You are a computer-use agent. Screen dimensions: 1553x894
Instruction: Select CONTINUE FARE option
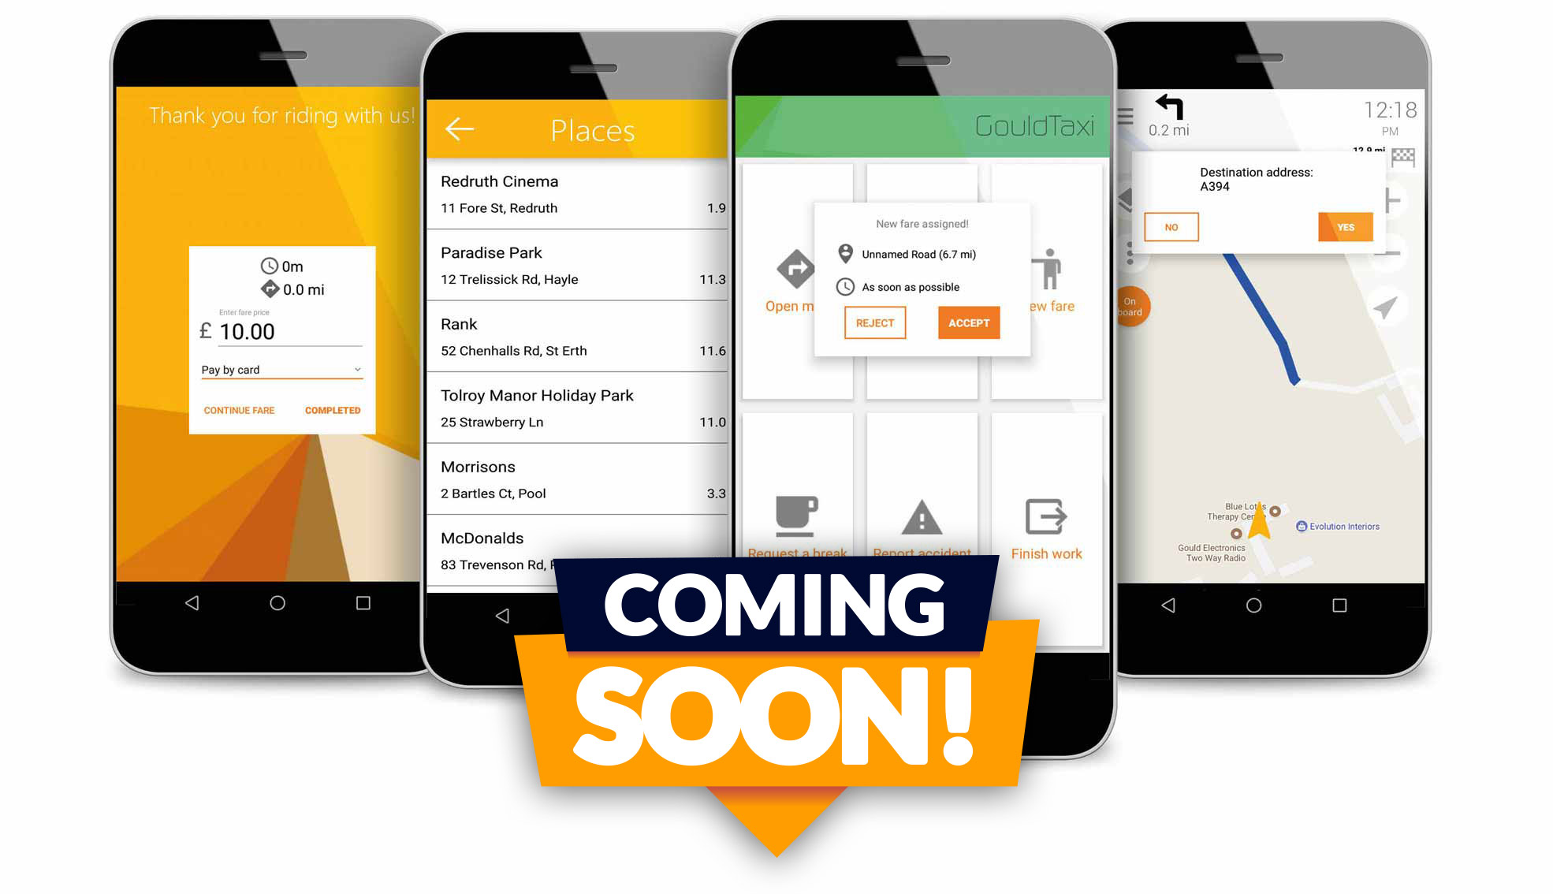(238, 410)
